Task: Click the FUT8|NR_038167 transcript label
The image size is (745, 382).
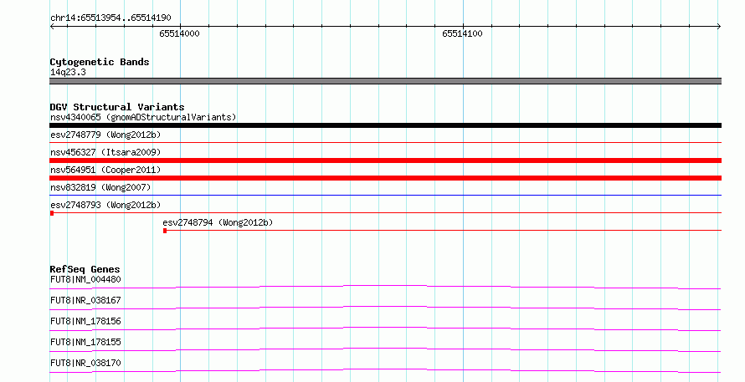Action: pos(85,300)
